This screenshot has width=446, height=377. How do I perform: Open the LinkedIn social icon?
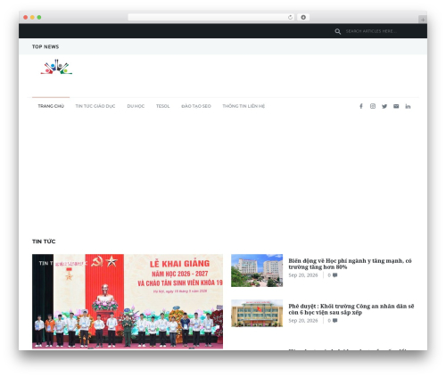pyautogui.click(x=408, y=106)
